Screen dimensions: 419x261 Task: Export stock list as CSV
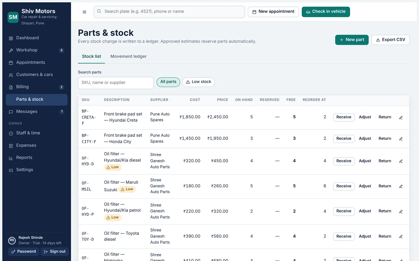coord(390,40)
